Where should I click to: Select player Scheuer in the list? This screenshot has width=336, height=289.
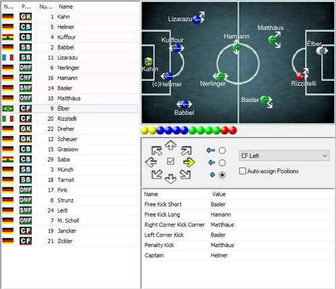pyautogui.click(x=69, y=139)
